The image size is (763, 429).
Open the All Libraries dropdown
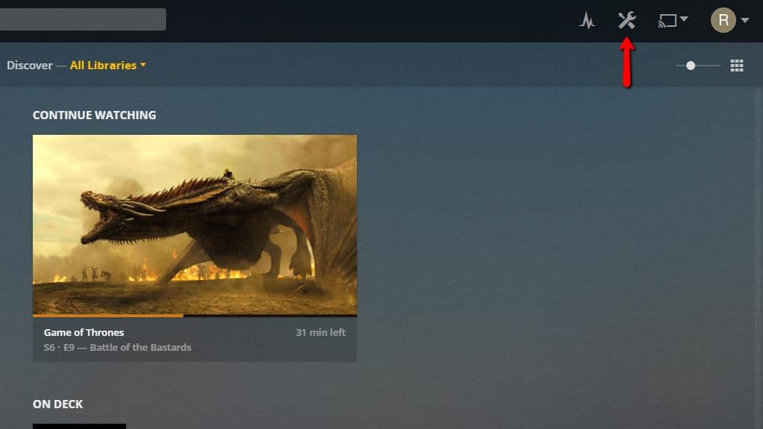pos(107,66)
